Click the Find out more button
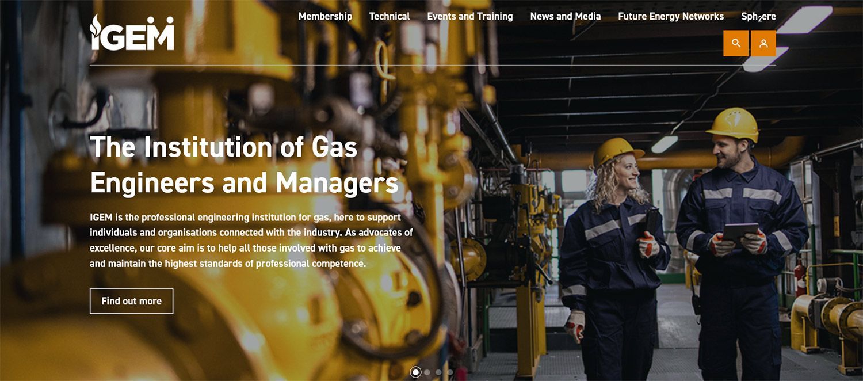 131,301
